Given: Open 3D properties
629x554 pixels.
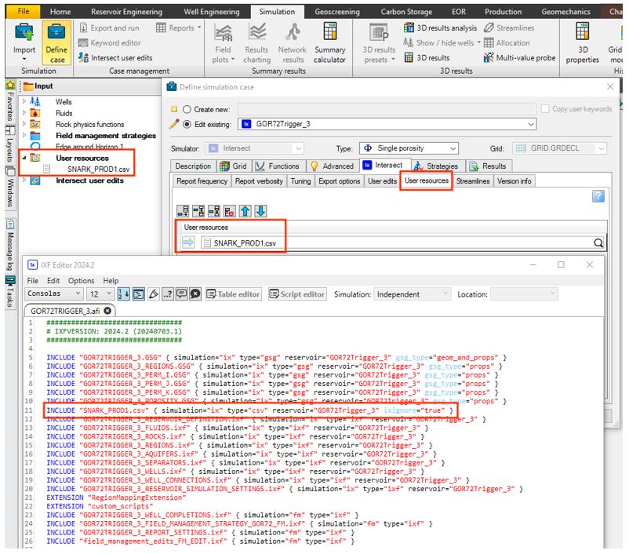Looking at the screenshot, I should point(583,43).
